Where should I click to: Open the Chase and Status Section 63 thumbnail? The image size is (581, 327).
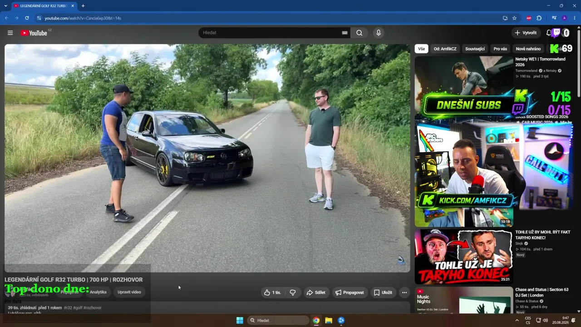pos(463,300)
